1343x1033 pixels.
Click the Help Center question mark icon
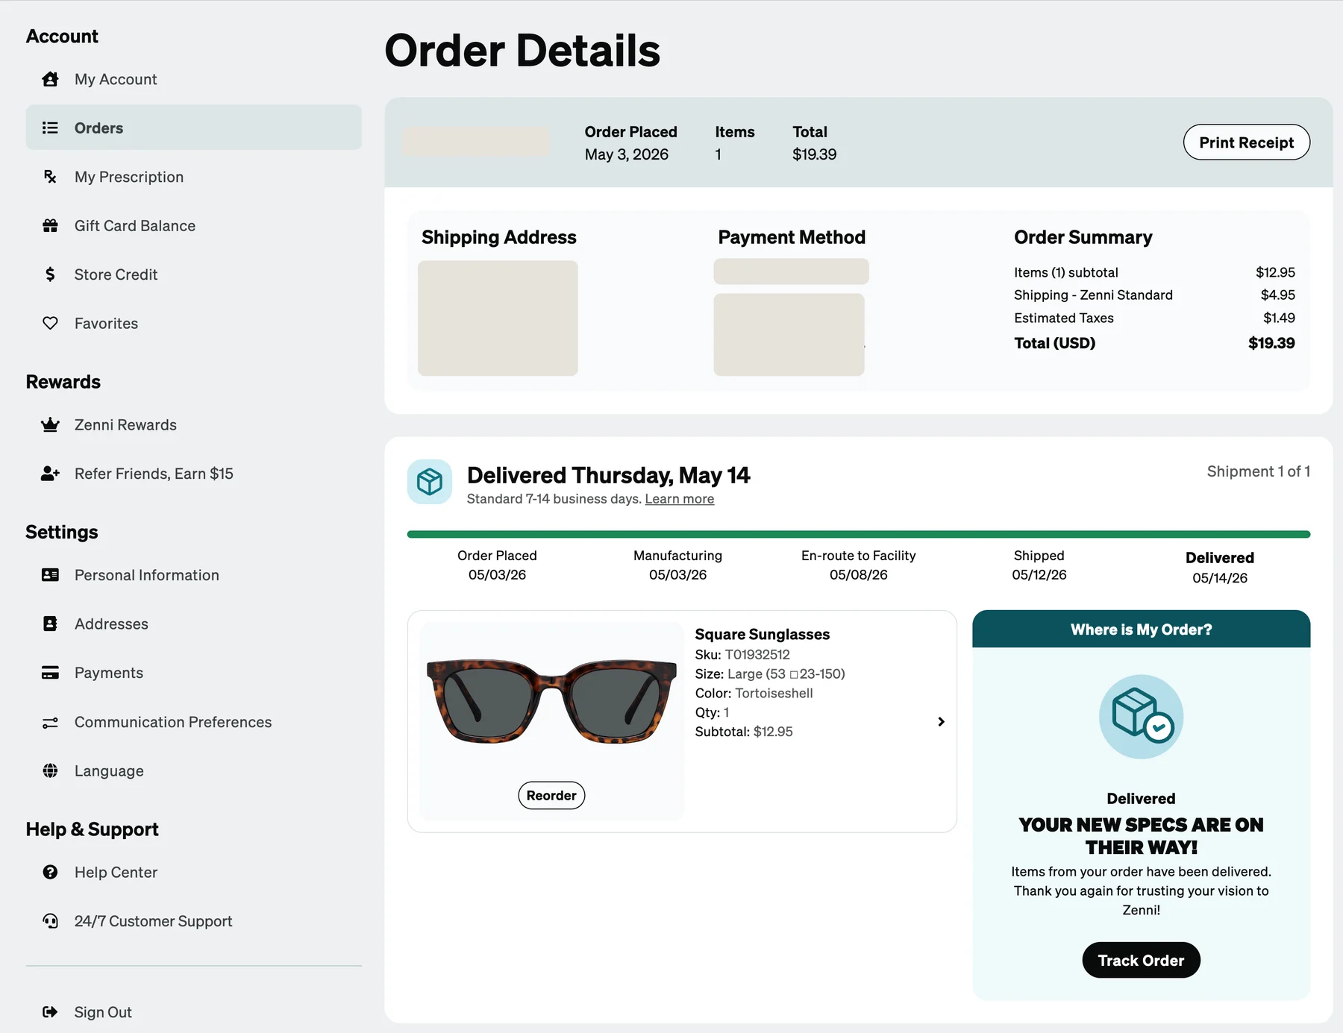coord(50,872)
